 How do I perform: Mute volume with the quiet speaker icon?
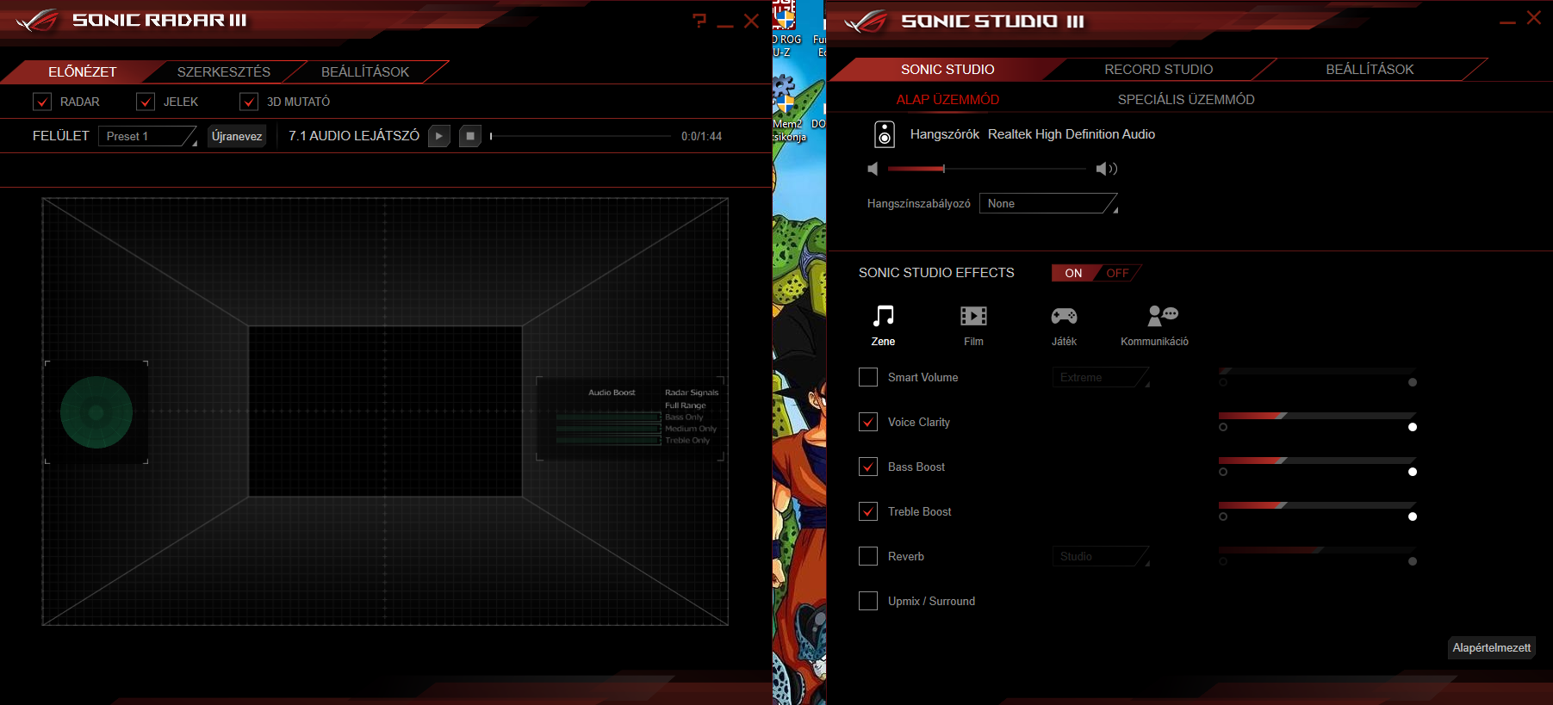pos(873,169)
